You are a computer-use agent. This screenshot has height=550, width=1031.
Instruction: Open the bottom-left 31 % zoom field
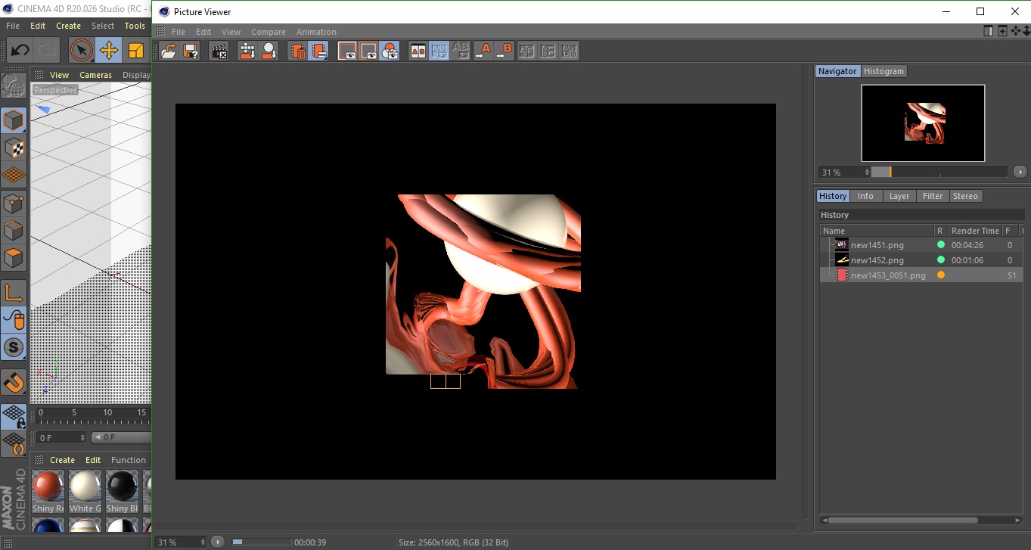(x=180, y=542)
